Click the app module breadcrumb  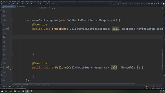[x=10, y=4]
